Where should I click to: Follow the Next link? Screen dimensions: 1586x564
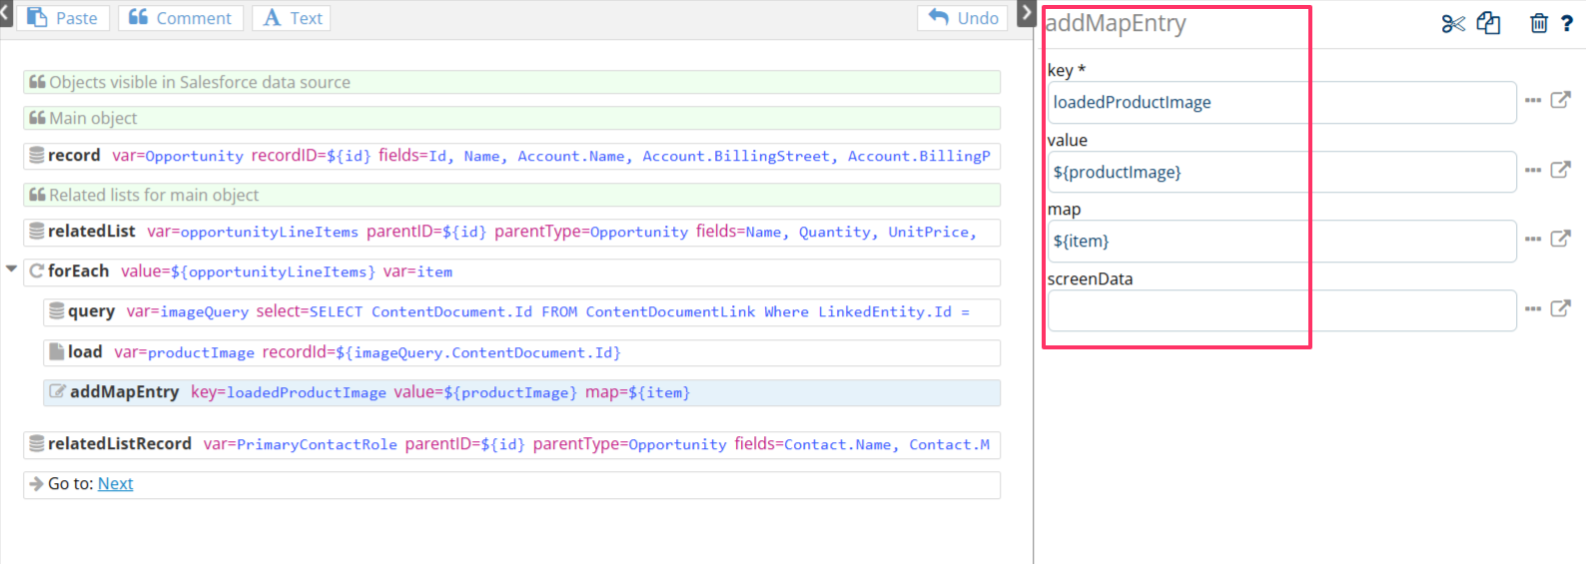(115, 484)
